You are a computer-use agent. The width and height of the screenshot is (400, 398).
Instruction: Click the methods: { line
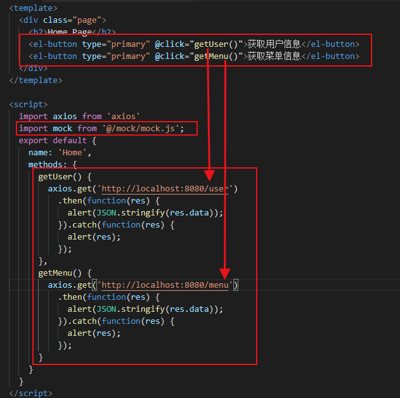tap(53, 164)
